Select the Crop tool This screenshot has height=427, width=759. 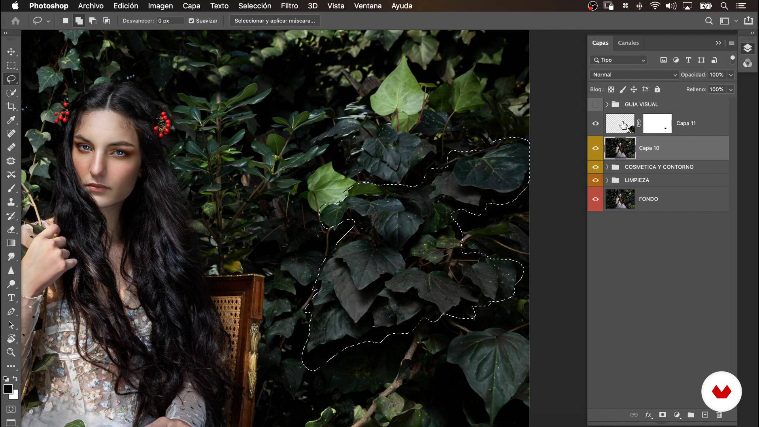[11, 106]
